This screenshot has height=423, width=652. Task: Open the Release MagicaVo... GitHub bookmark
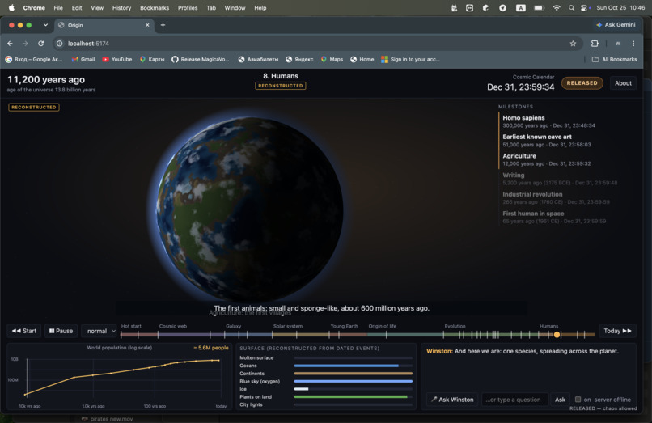pos(201,60)
